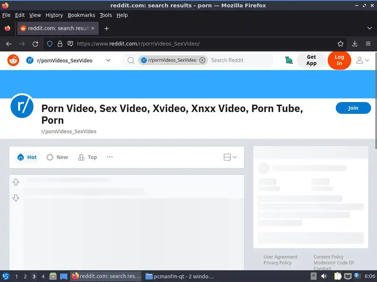Click the community avatar icon
Image resolution: width=377 pixels, height=282 pixels.
coord(22,106)
